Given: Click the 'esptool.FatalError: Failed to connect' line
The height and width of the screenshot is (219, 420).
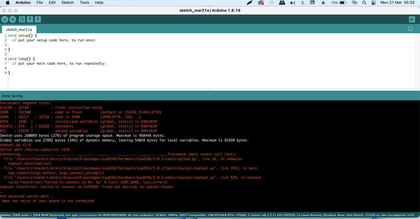Looking at the screenshot, I should tap(87, 187).
